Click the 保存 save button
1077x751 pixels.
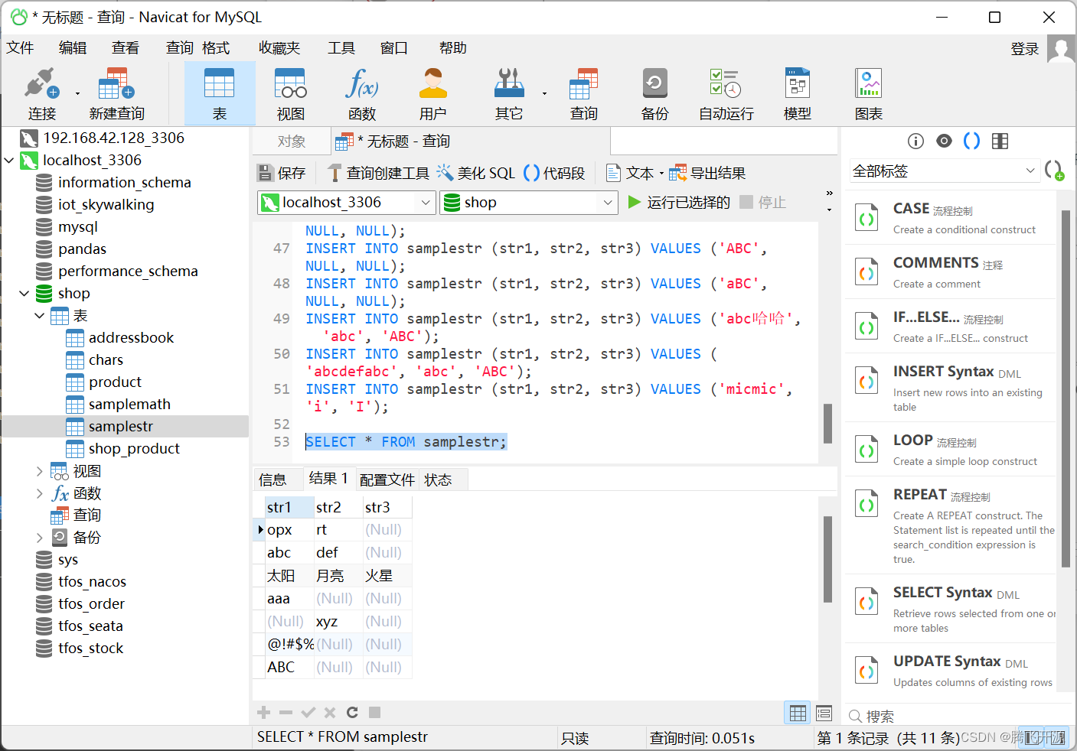point(282,174)
